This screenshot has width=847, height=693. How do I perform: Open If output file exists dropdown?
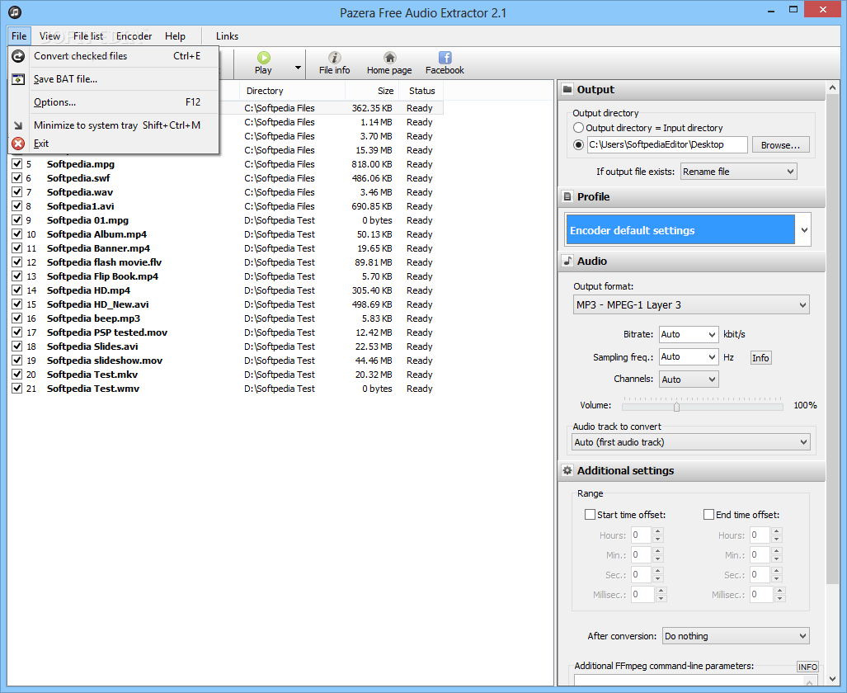738,172
